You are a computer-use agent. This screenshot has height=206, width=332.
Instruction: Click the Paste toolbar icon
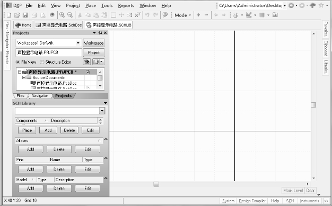(96, 15)
